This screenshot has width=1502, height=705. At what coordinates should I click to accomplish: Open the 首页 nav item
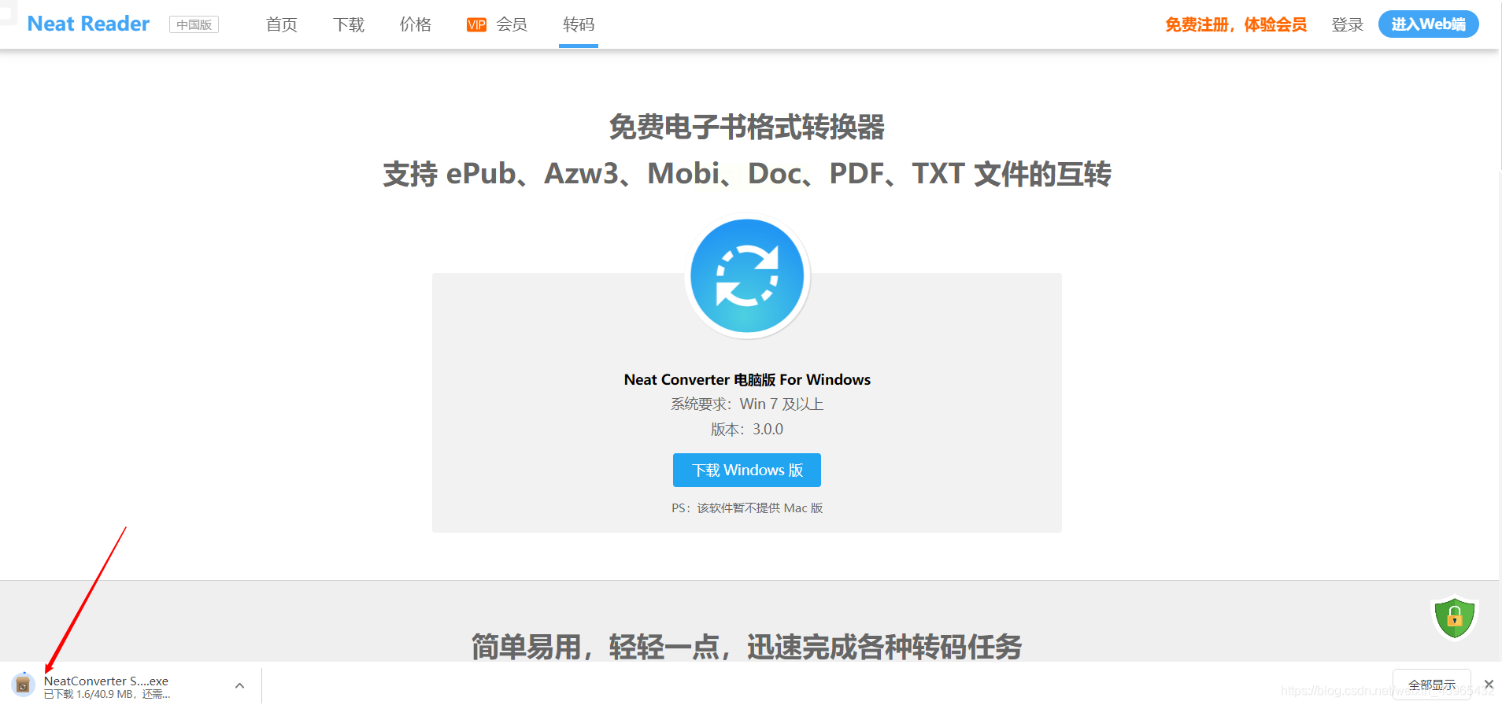[282, 24]
